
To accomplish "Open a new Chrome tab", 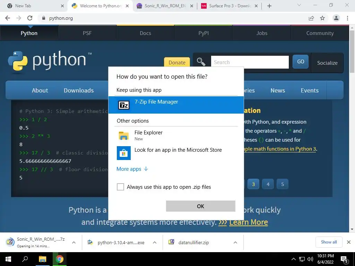I will click(269, 6).
